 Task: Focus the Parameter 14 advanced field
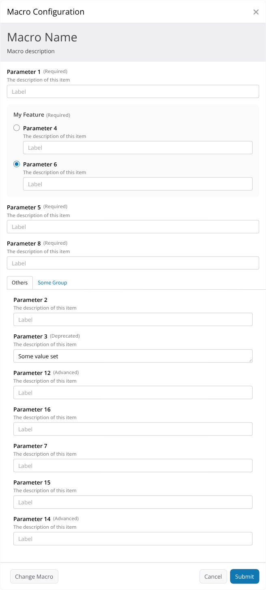coord(133,538)
